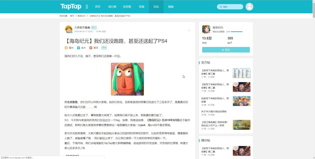Viewport: 315px width, 159px height.
Task: Go to the 视频 tab
Action: coord(171,7)
